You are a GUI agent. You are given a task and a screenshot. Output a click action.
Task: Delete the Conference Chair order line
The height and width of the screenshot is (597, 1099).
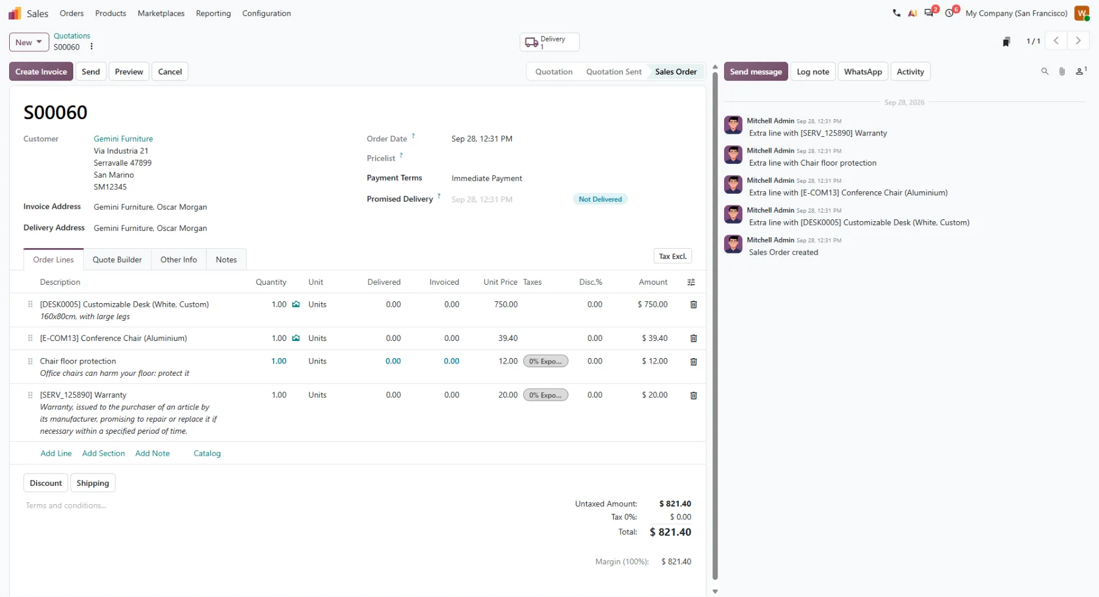[694, 338]
